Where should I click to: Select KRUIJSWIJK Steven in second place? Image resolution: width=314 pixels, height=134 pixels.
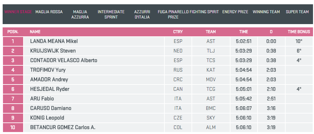[53, 51]
